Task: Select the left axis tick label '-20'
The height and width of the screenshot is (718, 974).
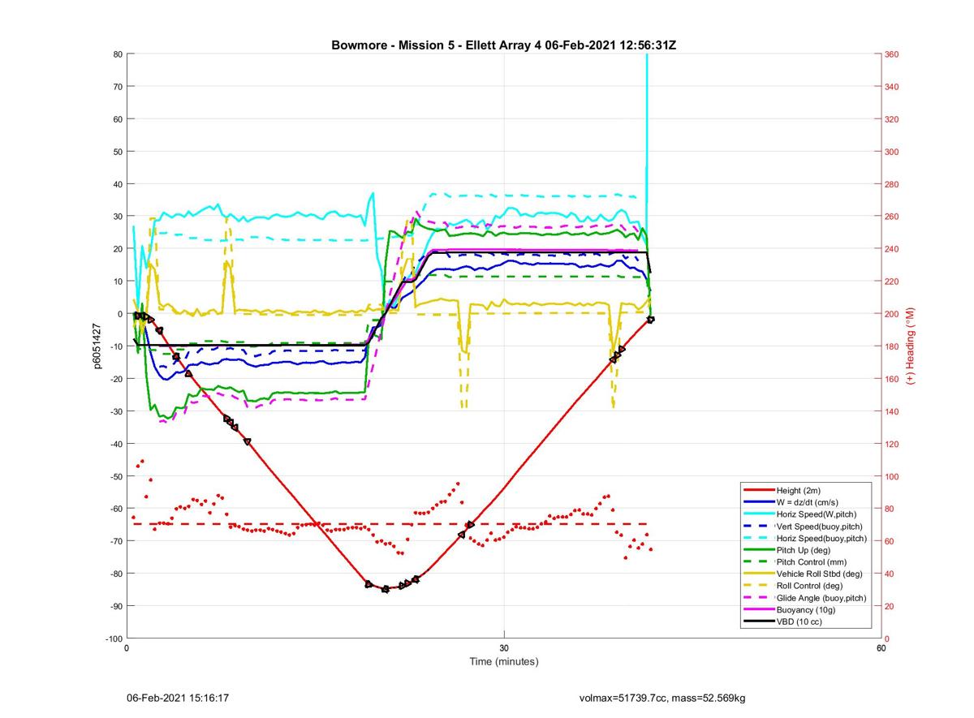Action: (x=115, y=379)
